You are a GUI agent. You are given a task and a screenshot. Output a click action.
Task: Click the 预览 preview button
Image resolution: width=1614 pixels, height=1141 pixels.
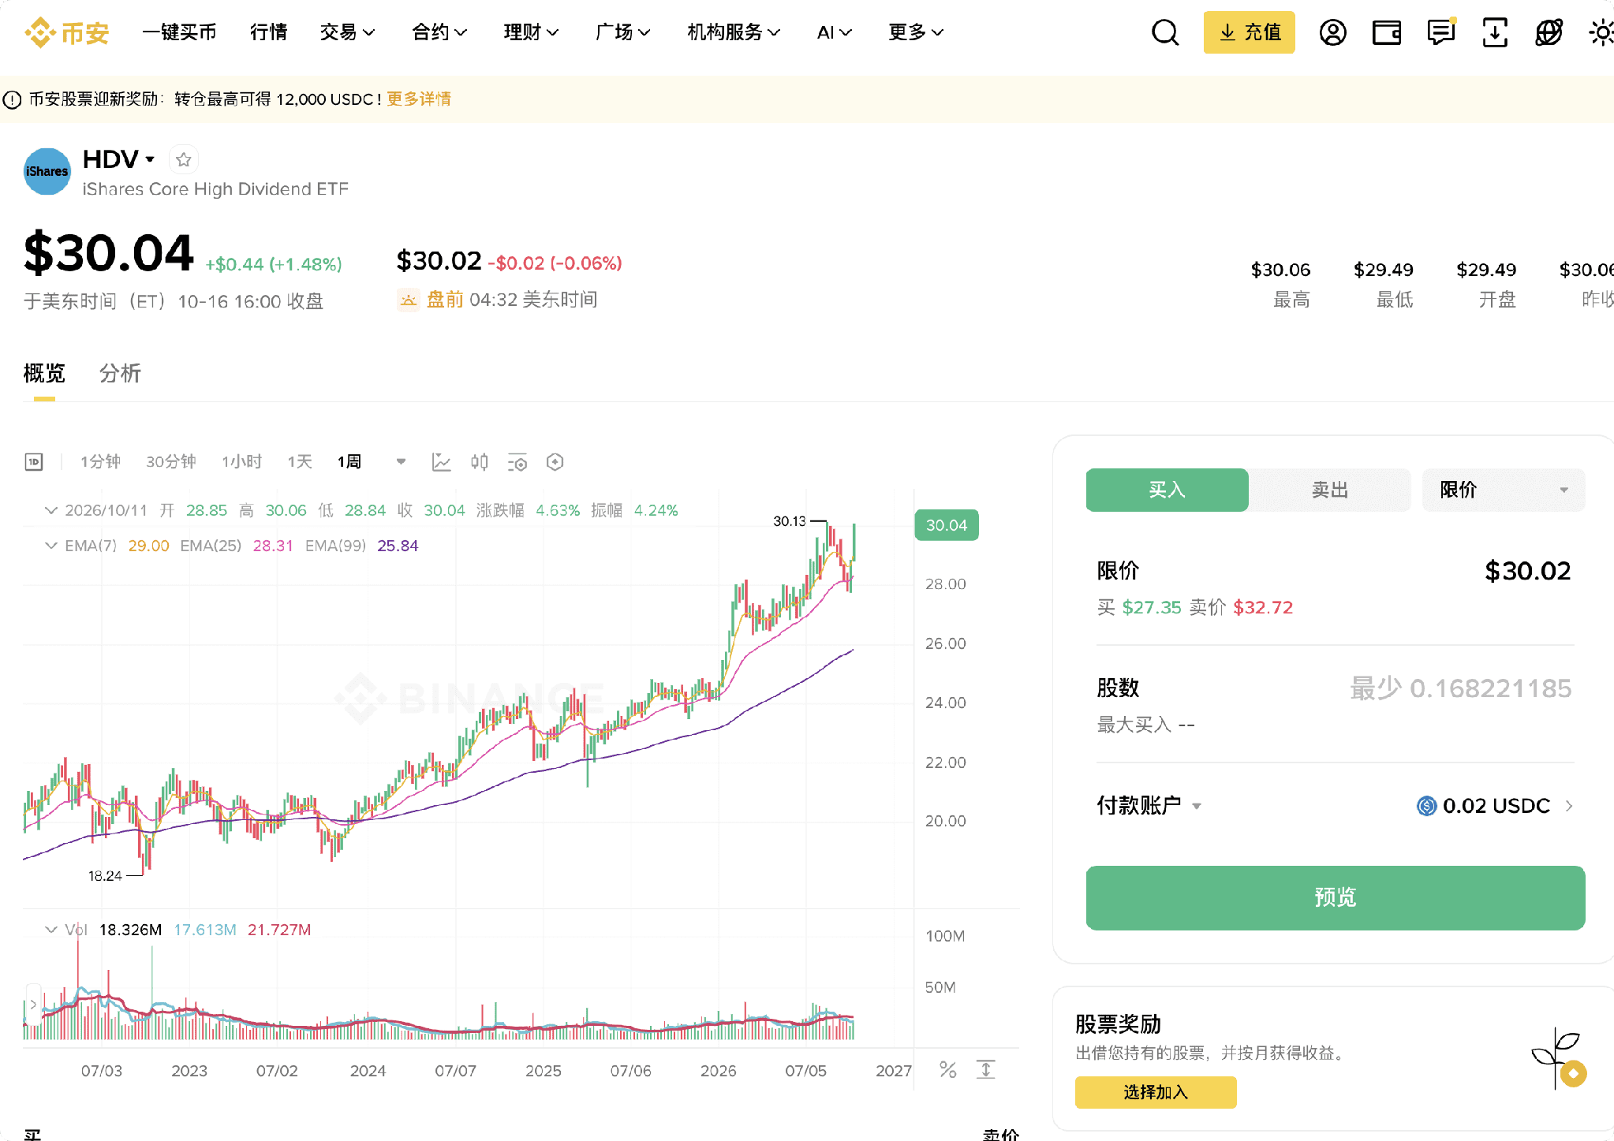[1335, 897]
